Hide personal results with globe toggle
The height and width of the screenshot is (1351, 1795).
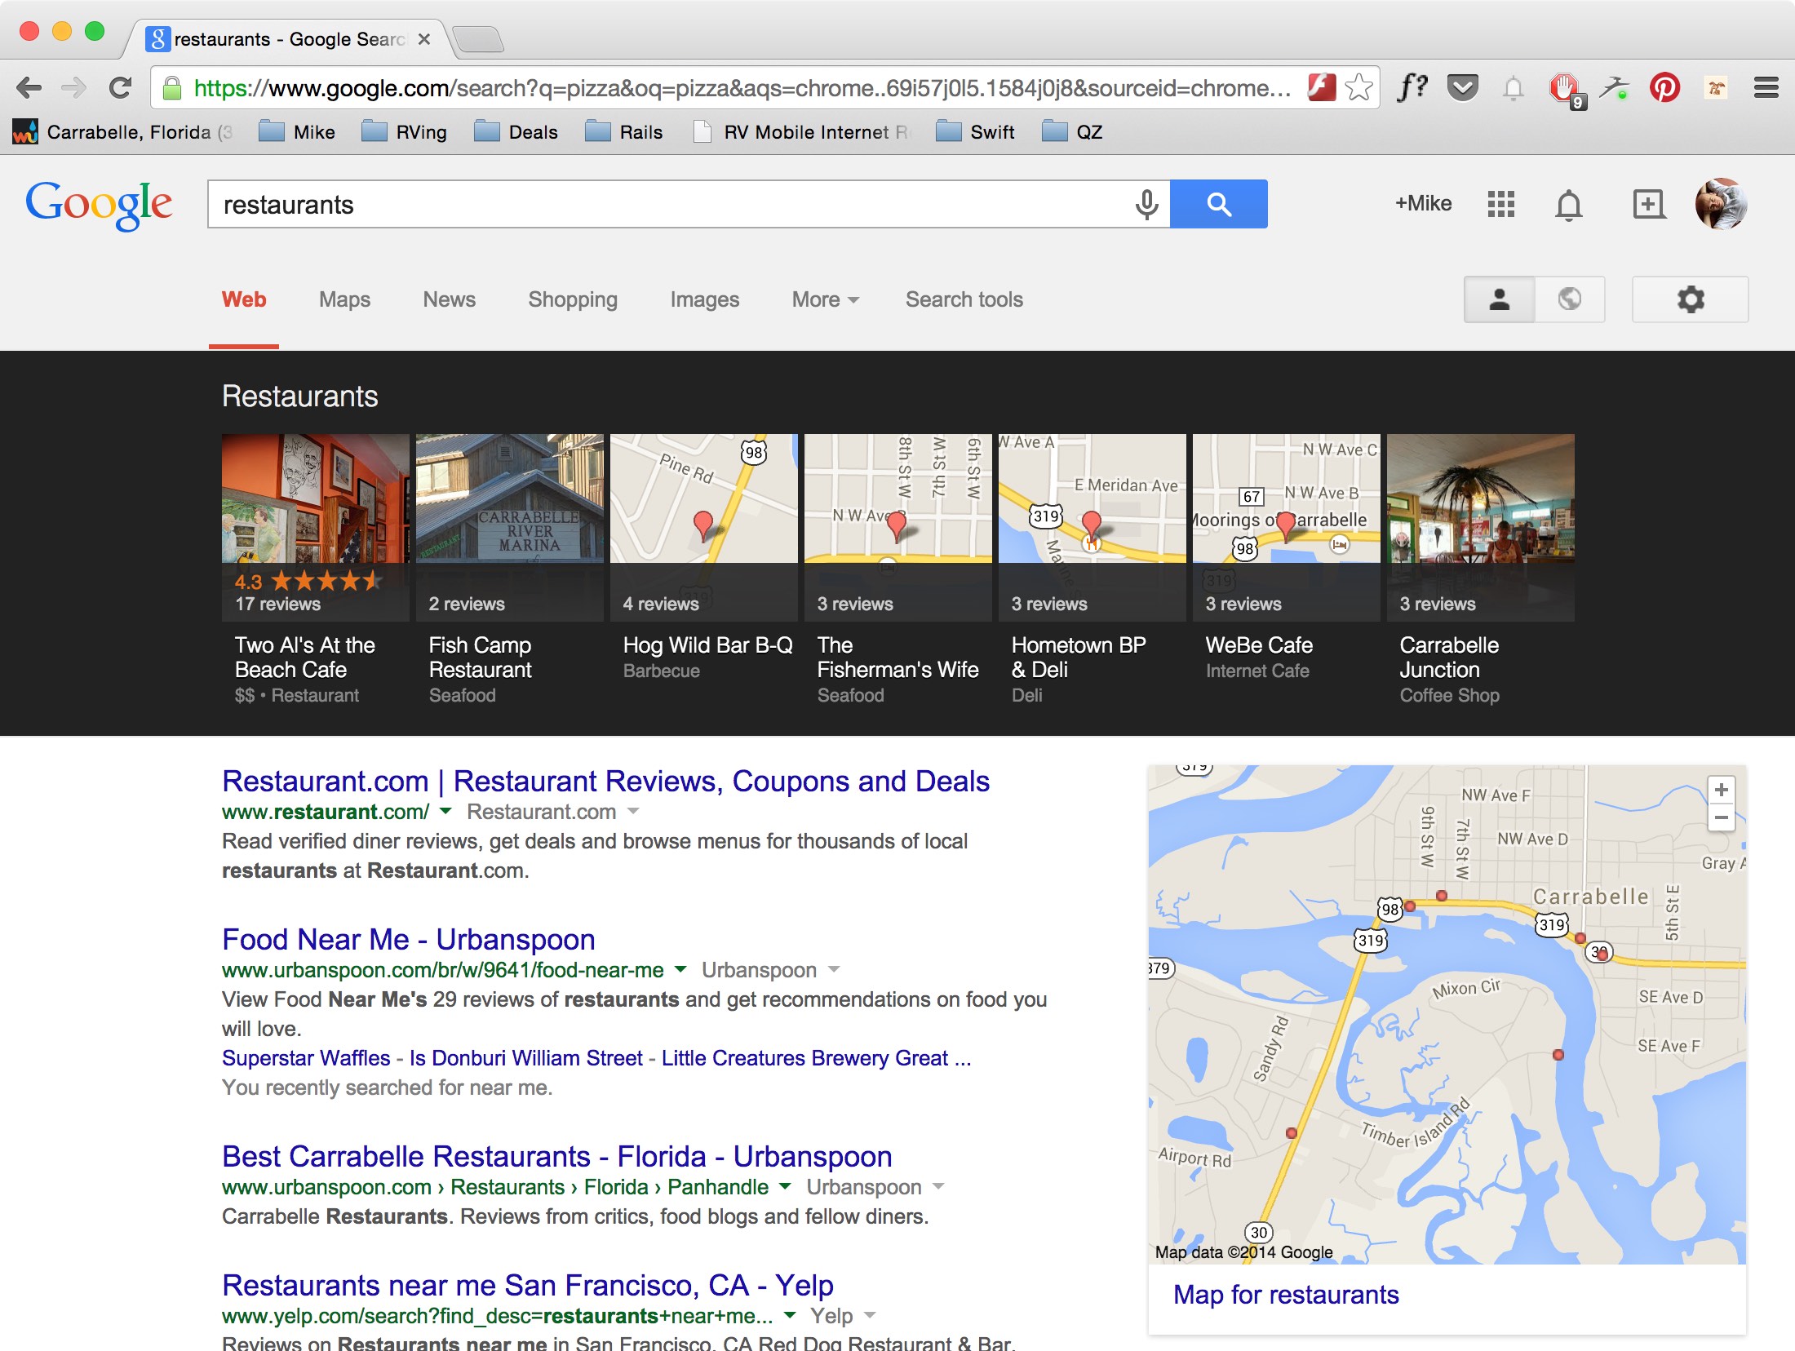coord(1570,299)
